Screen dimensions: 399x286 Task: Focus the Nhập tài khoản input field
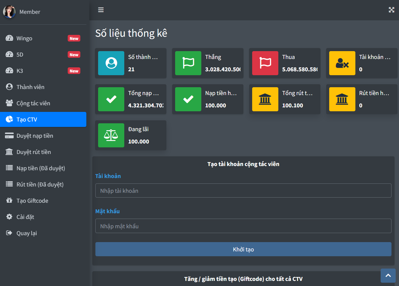point(243,191)
